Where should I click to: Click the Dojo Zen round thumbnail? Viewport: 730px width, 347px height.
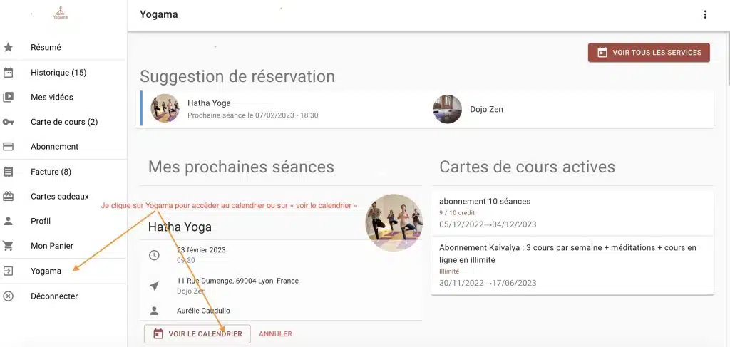(448, 109)
